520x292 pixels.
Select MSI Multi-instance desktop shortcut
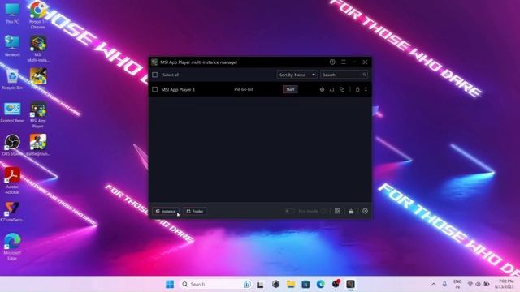38,49
